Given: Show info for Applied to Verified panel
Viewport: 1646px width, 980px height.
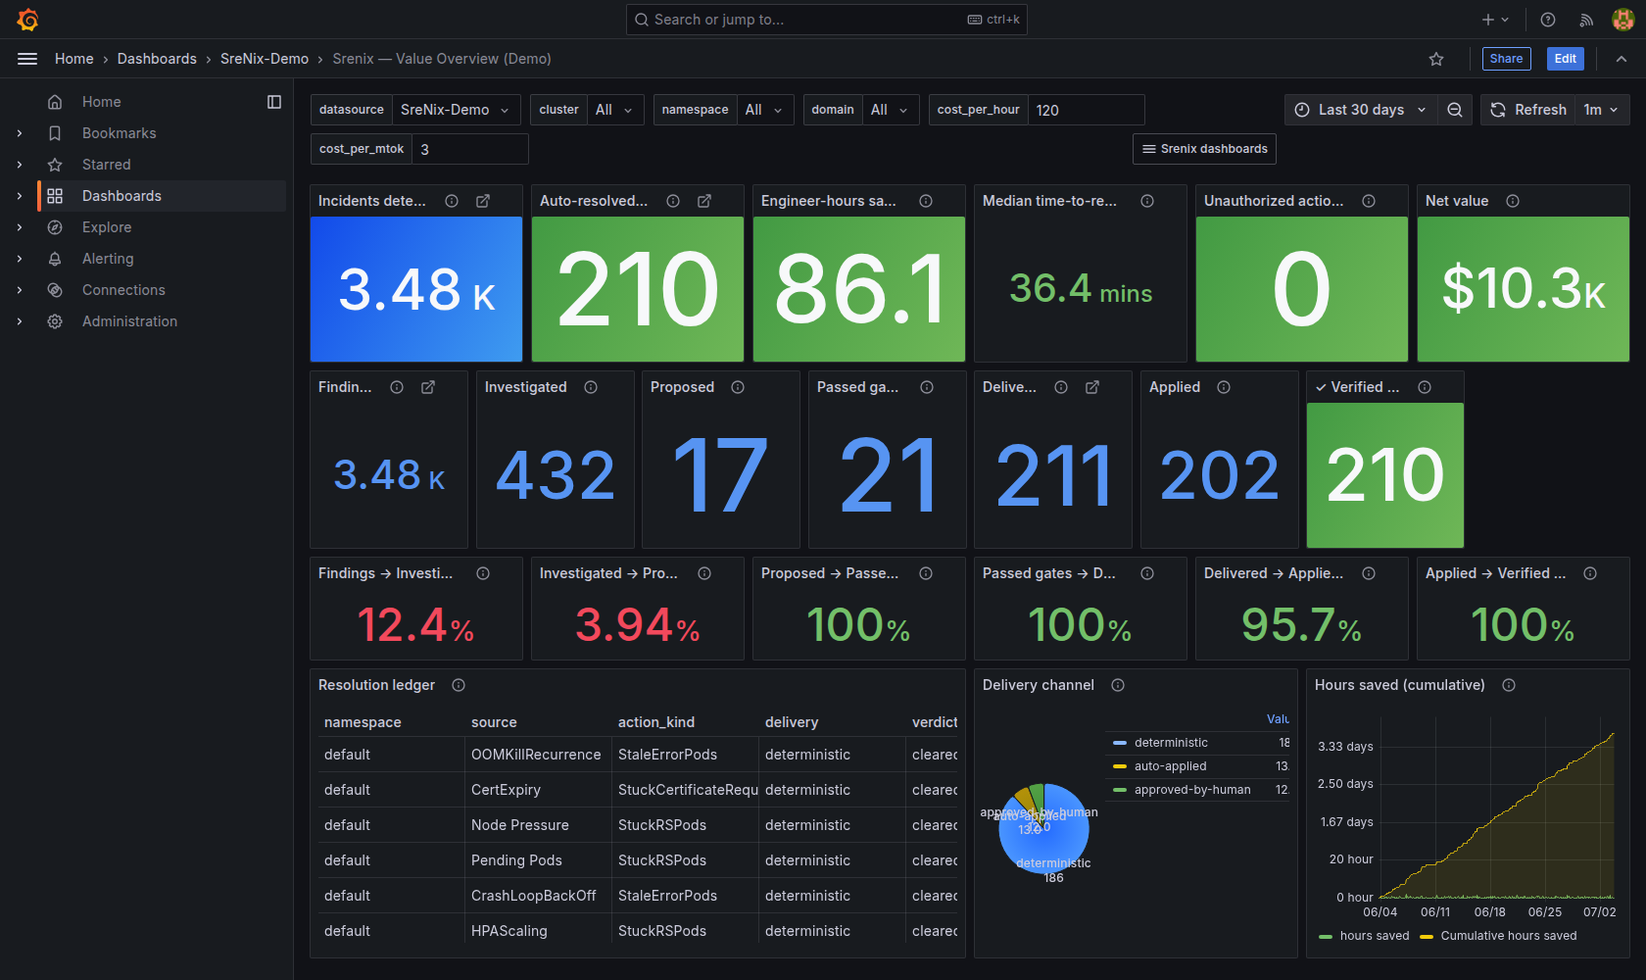Looking at the screenshot, I should (1590, 573).
